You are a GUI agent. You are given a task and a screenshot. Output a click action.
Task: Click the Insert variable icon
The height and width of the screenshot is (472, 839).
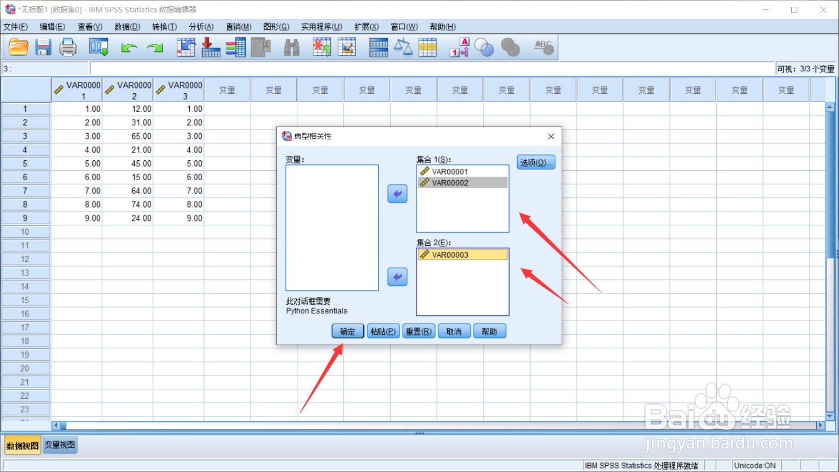pos(347,47)
